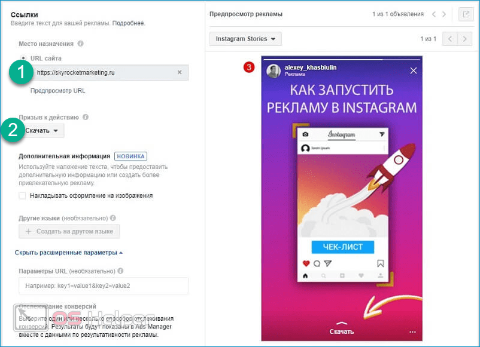Click info icon beside Призыв к действию
This screenshot has height=347, width=480.
86,117
